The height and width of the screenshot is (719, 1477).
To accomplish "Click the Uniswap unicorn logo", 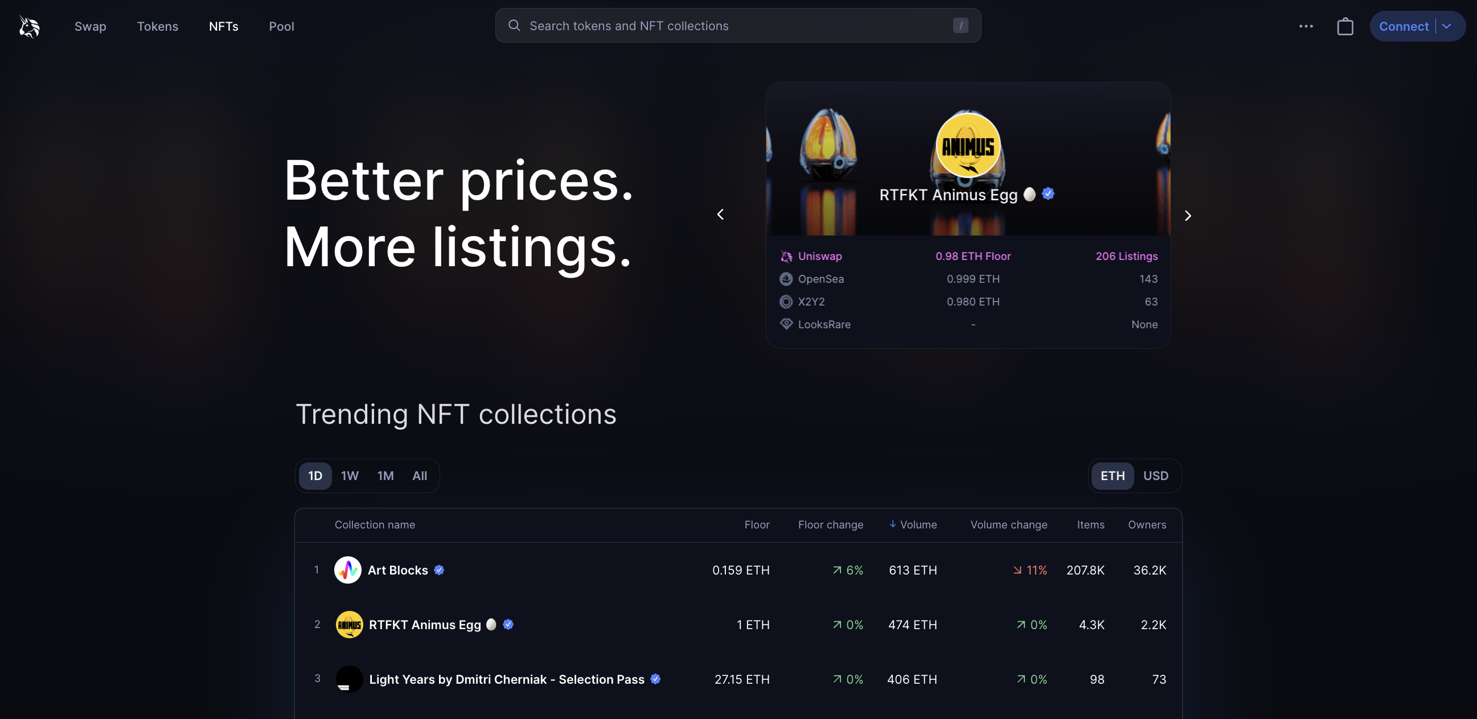I will (29, 26).
